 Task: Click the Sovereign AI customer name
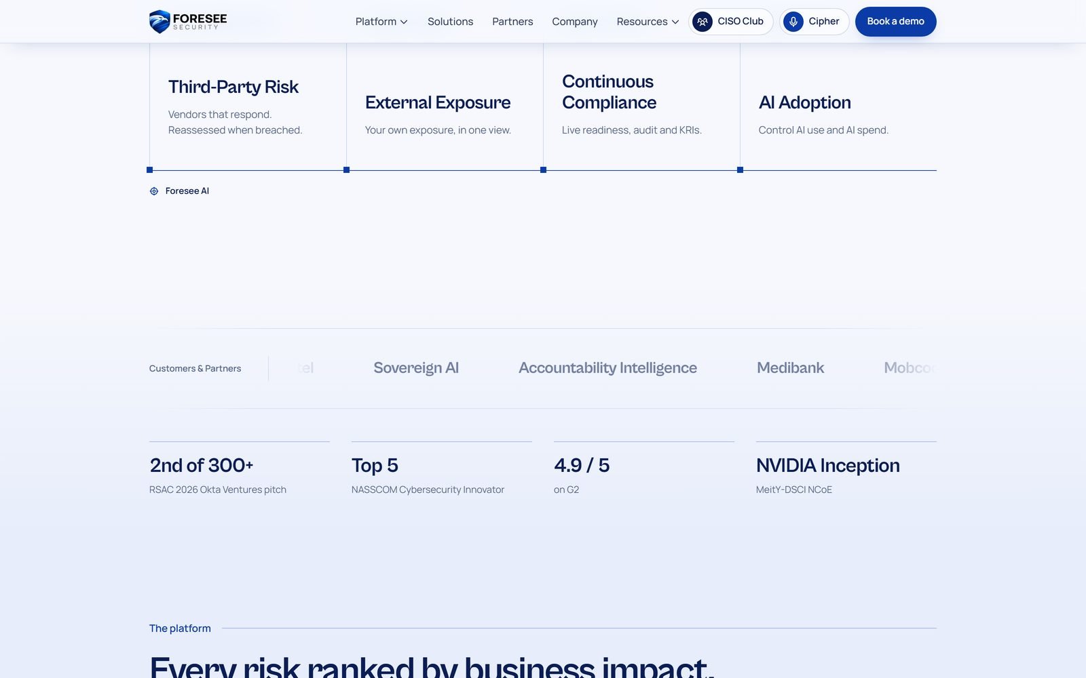click(x=416, y=368)
